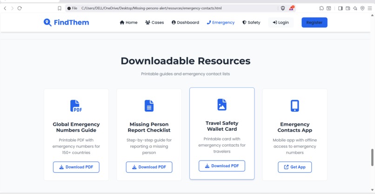Open the browser hamburger menu

point(370,8)
